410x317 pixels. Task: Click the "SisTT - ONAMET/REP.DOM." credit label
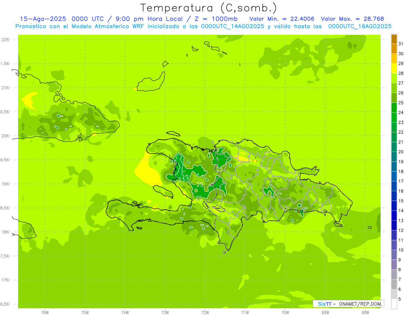pos(348,304)
